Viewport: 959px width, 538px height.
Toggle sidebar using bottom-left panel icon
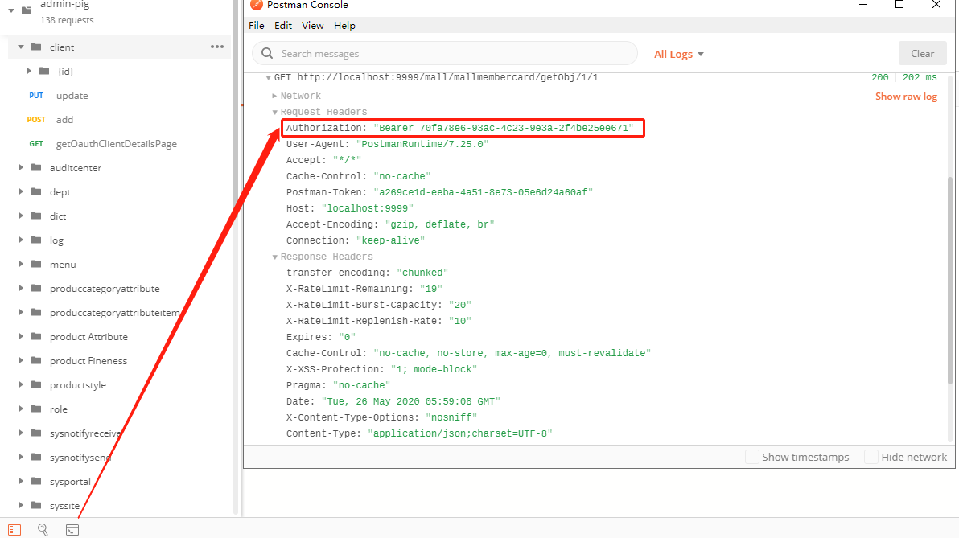point(14,529)
